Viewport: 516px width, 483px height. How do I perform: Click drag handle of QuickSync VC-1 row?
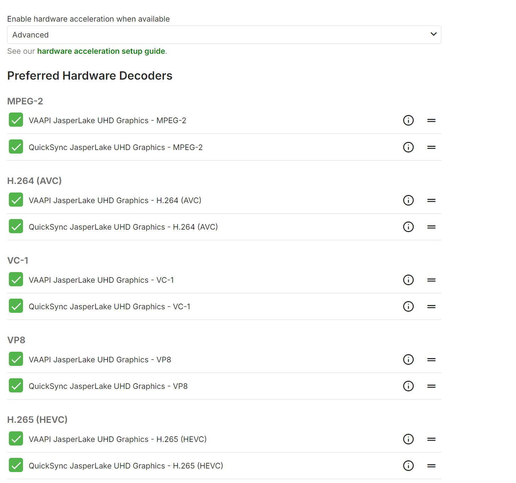[x=431, y=306]
